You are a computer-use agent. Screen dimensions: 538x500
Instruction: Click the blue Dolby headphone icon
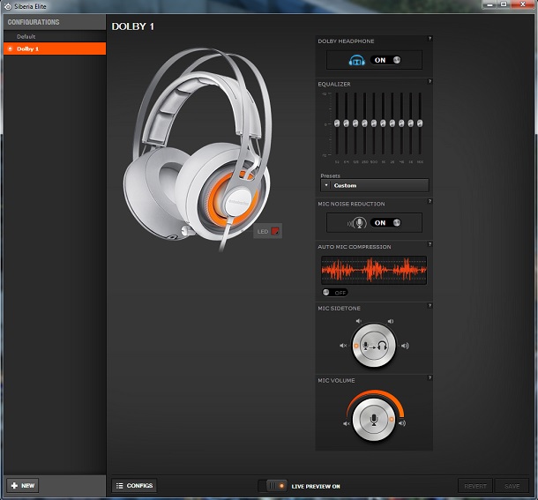(x=357, y=60)
